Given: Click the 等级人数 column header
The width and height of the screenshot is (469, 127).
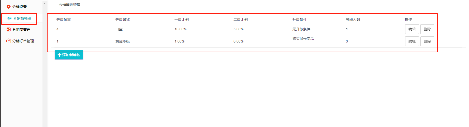Looking at the screenshot, I should click(x=353, y=19).
